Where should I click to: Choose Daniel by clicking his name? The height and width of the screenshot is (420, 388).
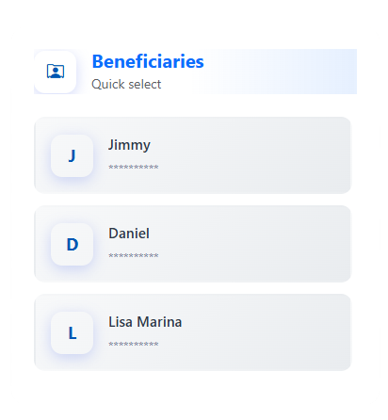tap(129, 234)
